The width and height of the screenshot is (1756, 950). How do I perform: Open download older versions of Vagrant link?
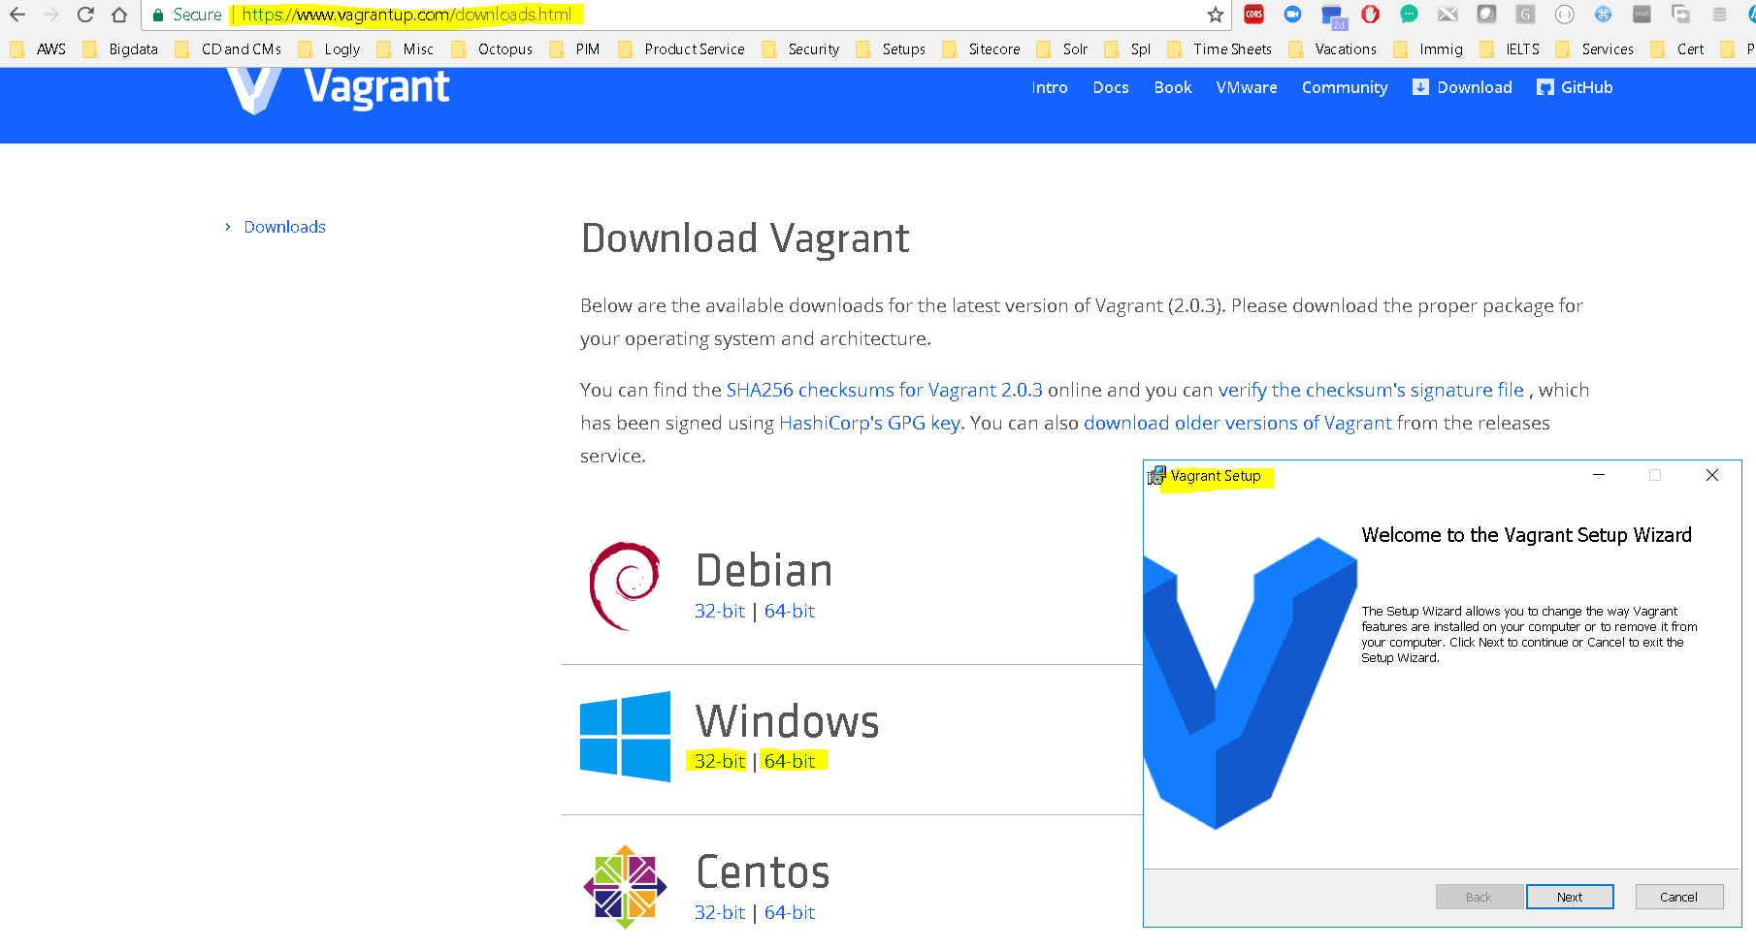[1238, 423]
